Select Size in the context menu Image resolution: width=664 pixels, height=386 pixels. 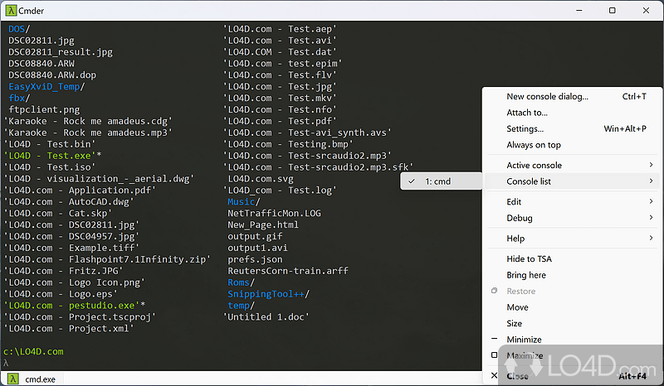tap(573, 323)
